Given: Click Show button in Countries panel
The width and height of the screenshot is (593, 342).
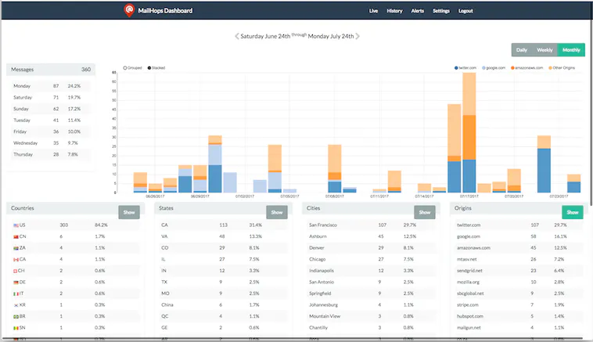Looking at the screenshot, I should coord(129,212).
